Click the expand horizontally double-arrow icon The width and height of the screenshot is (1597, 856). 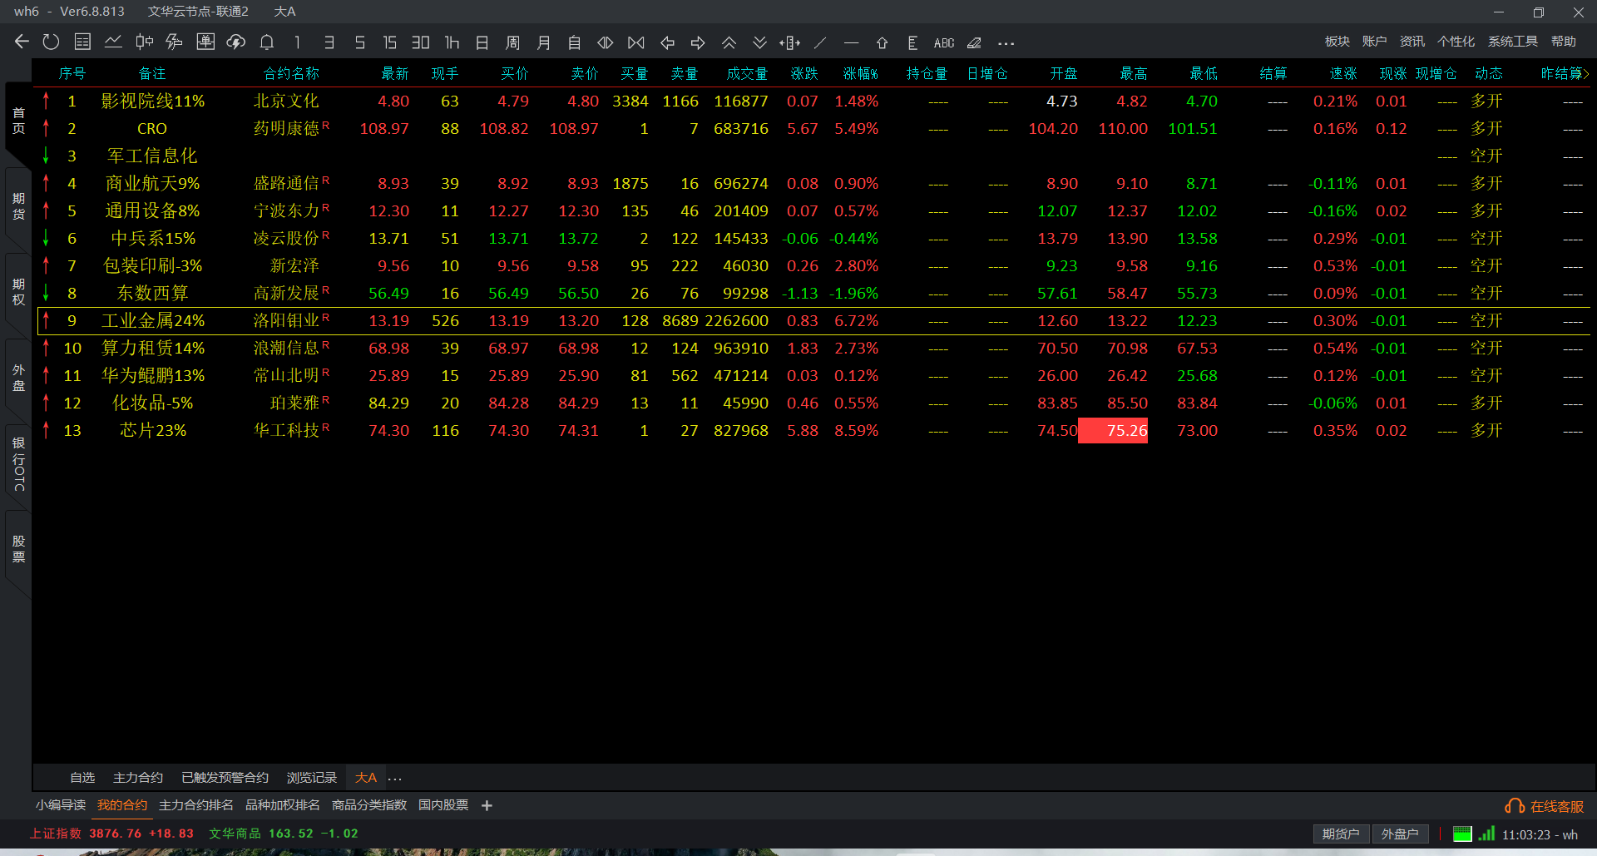[606, 42]
